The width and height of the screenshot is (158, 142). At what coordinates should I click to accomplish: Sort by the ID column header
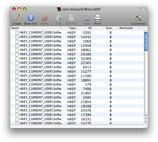point(84,28)
